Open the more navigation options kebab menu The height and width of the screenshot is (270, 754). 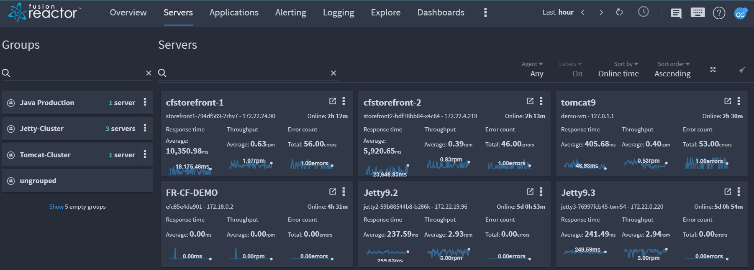tap(485, 13)
